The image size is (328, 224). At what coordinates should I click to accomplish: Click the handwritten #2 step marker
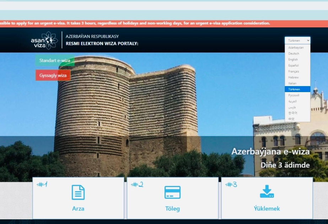pyautogui.click(x=138, y=185)
